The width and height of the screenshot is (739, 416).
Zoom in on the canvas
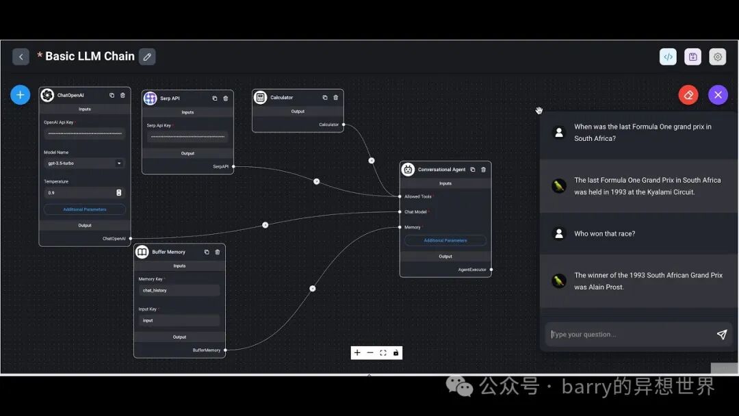pos(357,353)
